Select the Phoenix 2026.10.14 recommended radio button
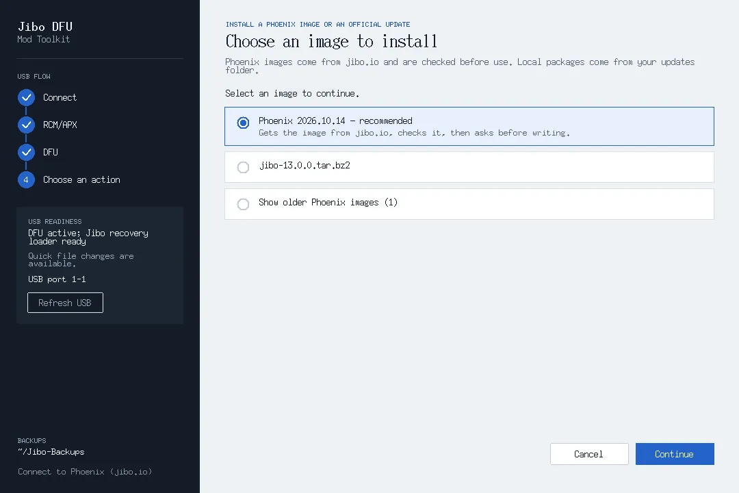 [x=243, y=123]
